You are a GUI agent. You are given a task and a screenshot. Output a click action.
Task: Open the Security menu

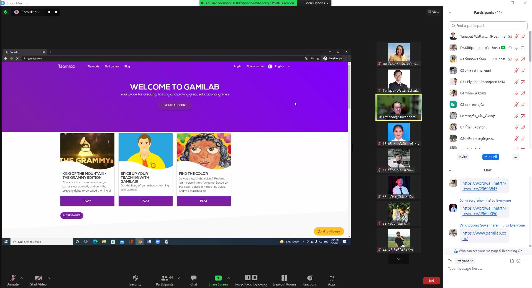135,280
